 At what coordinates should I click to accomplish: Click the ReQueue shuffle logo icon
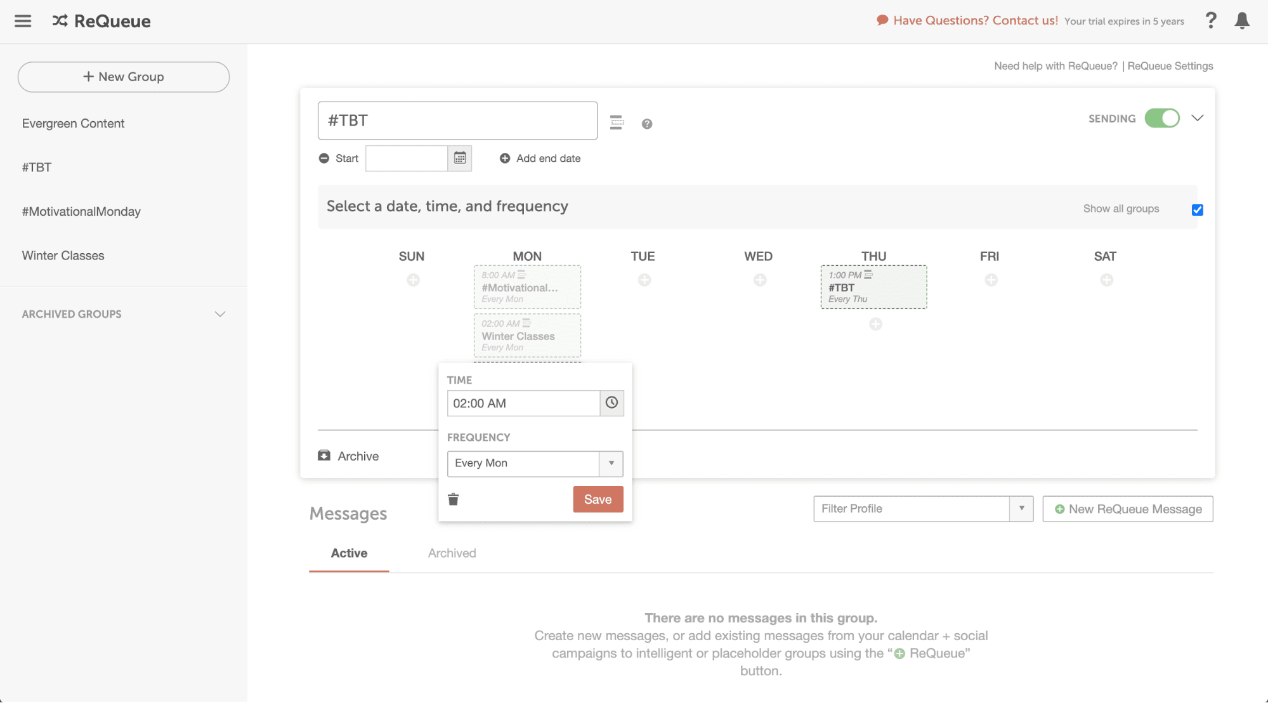tap(60, 21)
